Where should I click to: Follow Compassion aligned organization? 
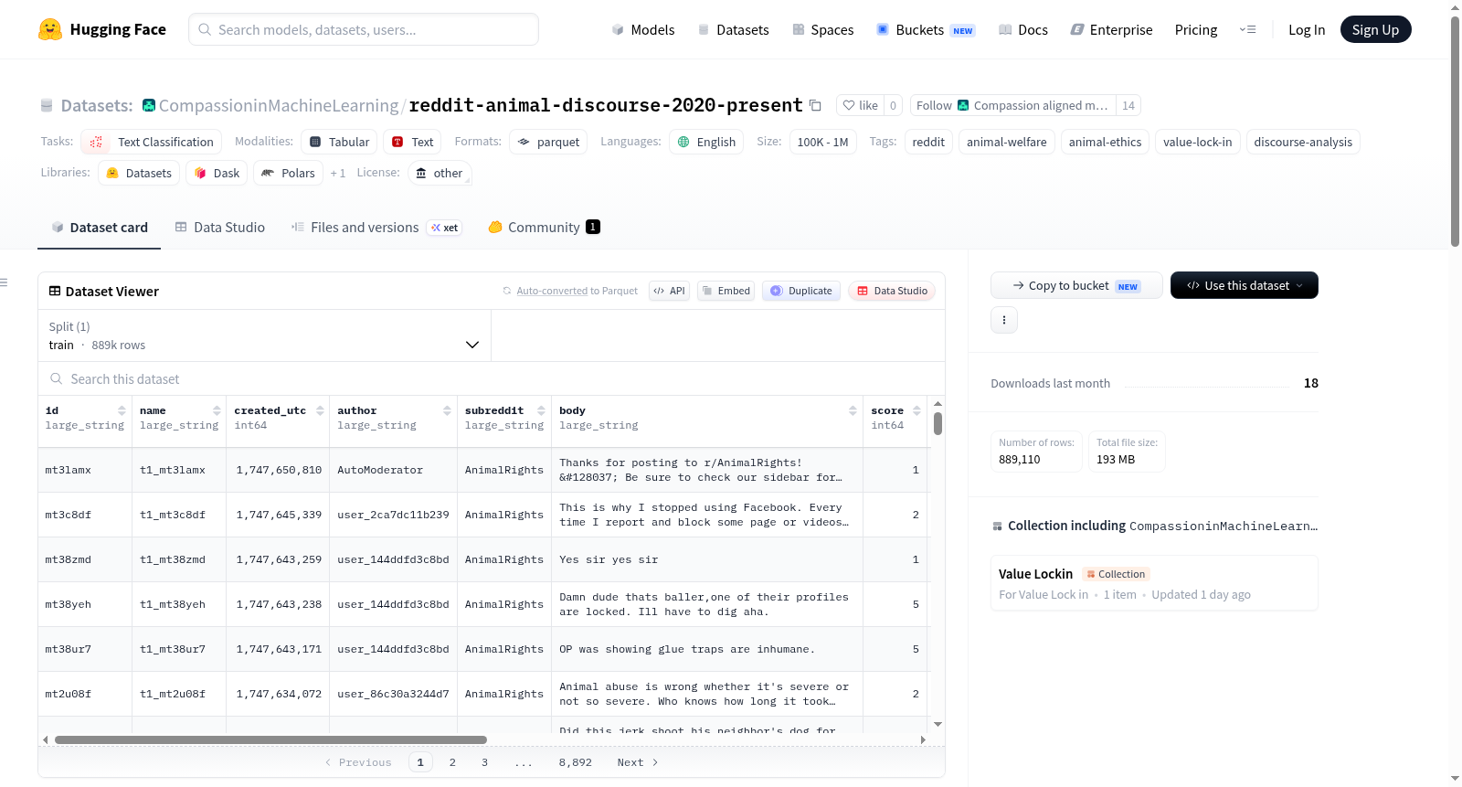tap(1012, 105)
